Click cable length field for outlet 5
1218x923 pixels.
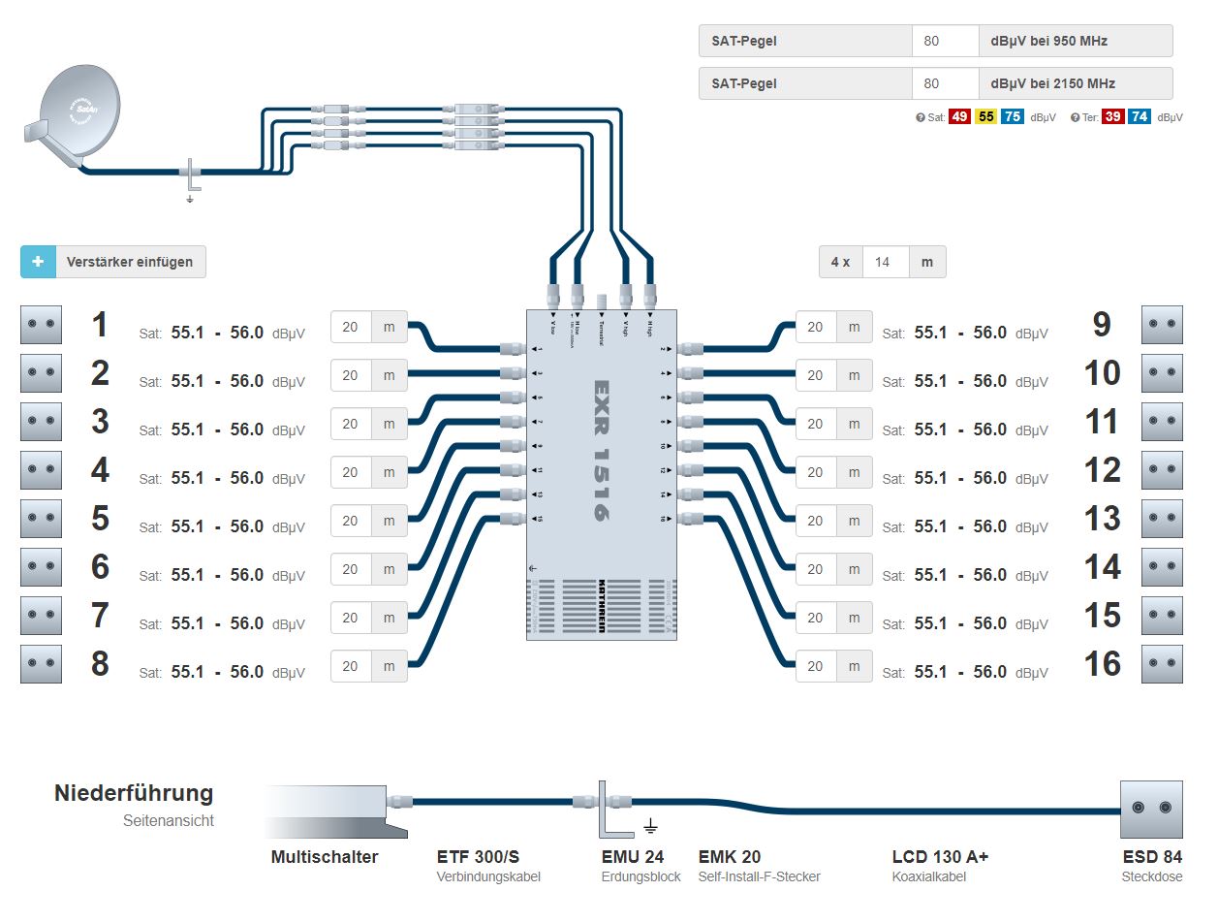[351, 521]
